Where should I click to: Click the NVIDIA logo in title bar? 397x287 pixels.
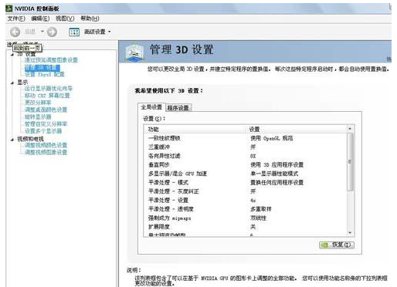coord(9,8)
